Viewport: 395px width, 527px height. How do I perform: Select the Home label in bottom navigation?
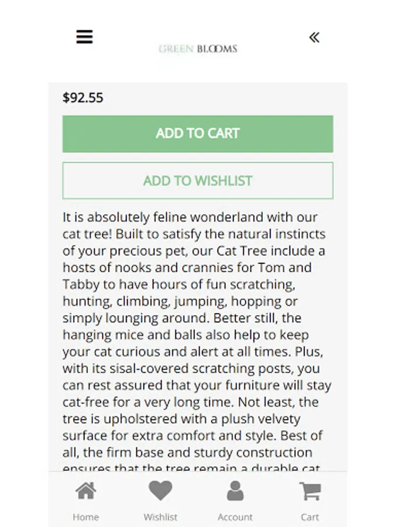(x=85, y=517)
